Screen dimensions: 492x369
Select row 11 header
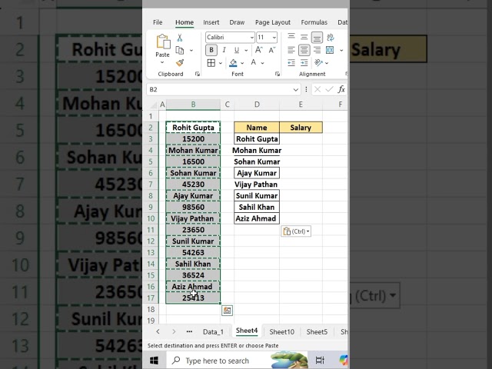pos(151,230)
